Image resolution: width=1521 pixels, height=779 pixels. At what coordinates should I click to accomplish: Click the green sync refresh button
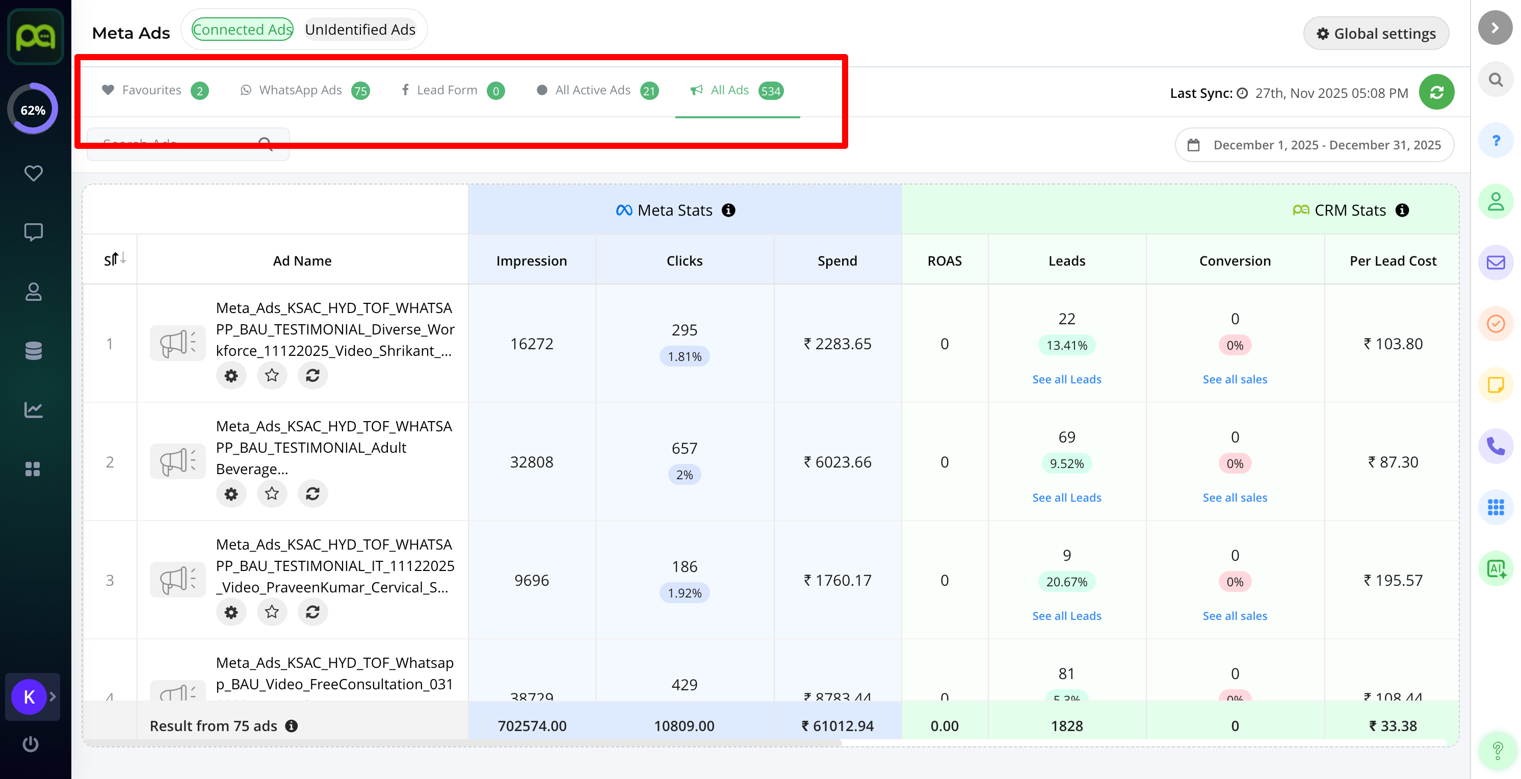point(1436,92)
